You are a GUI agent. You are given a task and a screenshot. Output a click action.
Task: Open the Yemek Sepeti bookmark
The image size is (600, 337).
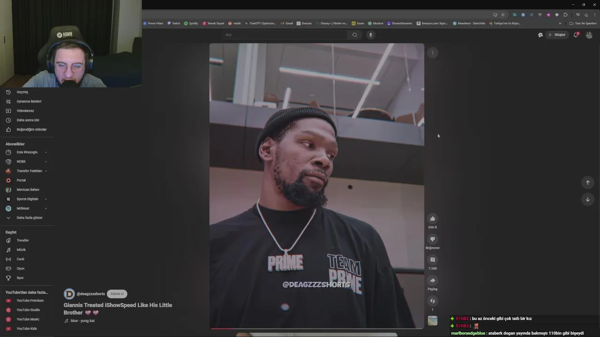click(x=214, y=23)
